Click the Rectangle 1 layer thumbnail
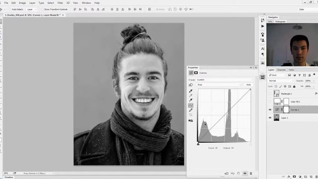The image size is (318, 179). point(276,93)
